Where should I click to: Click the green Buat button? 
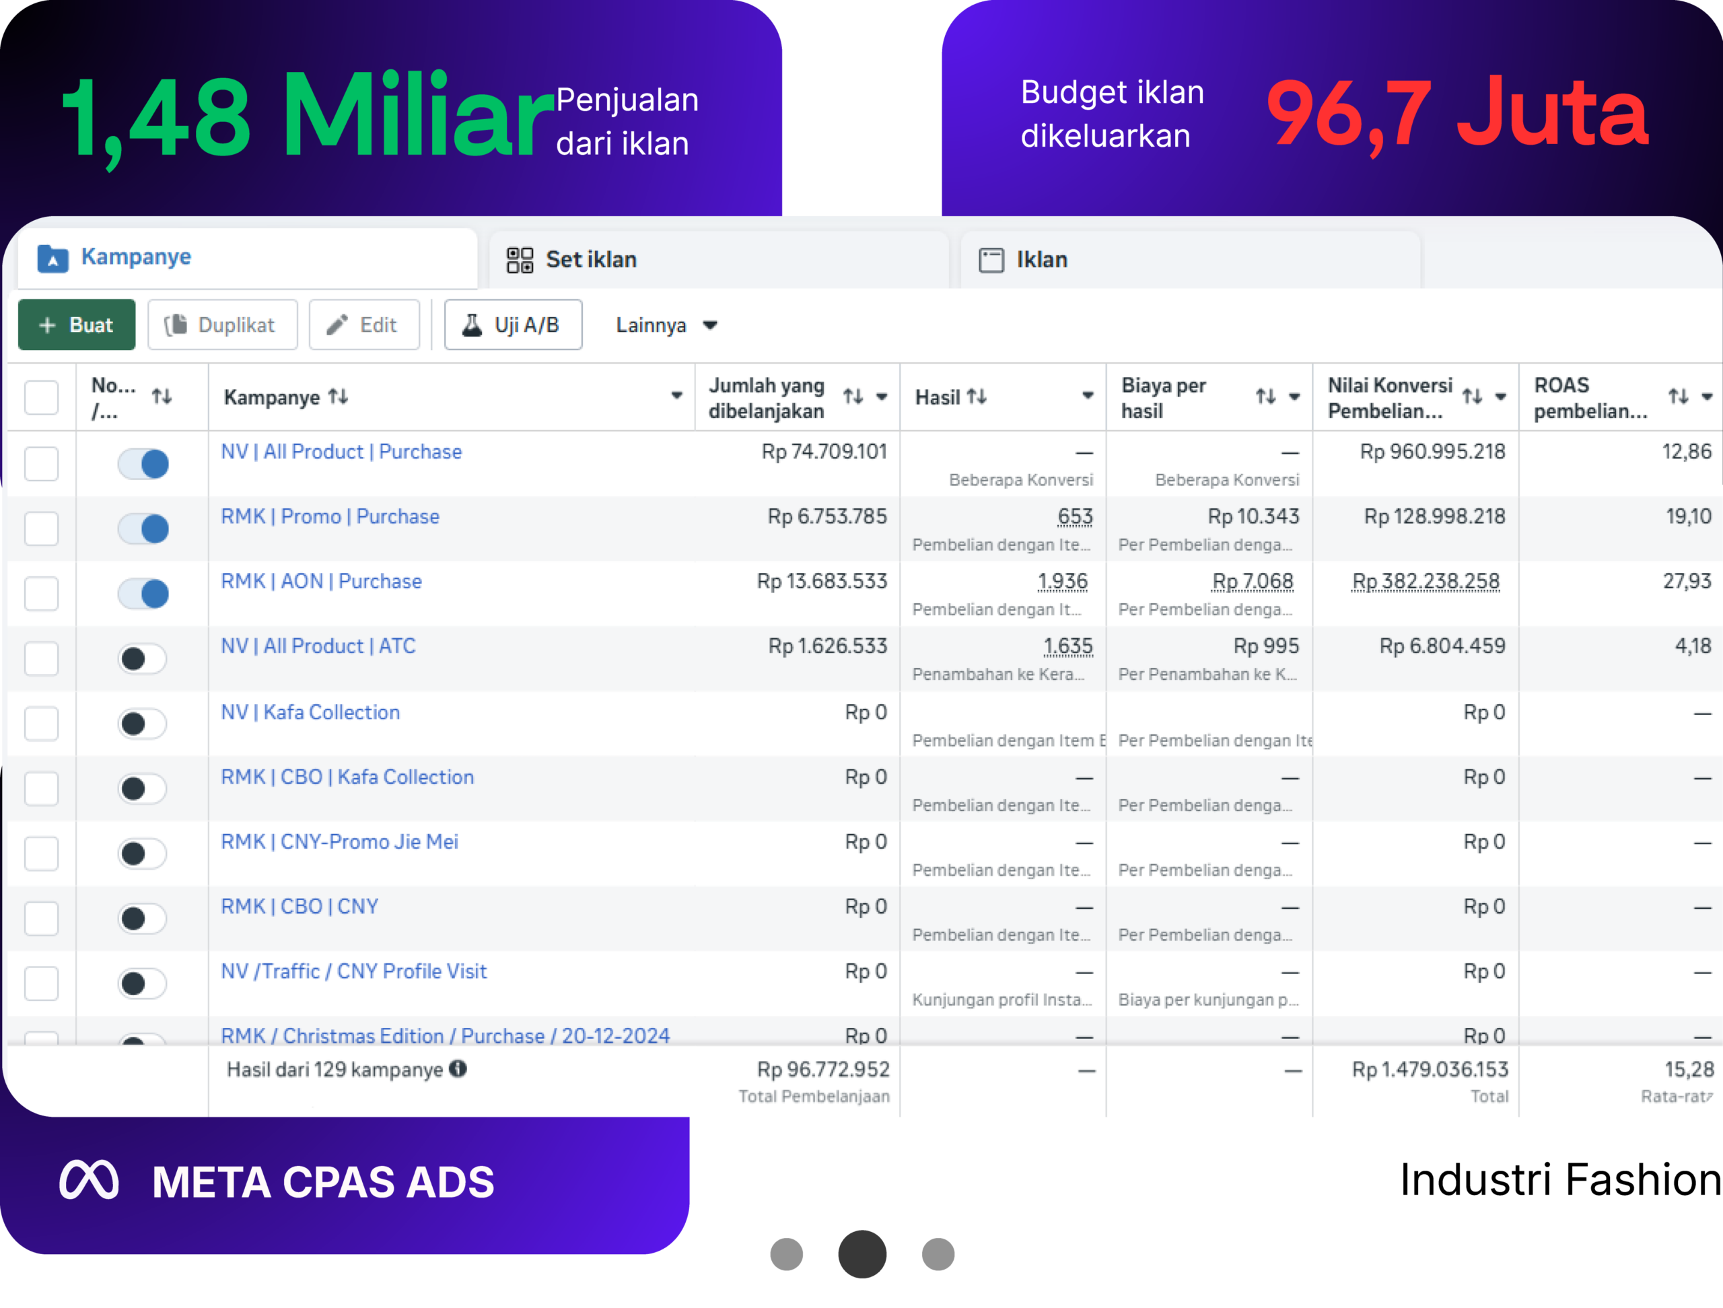click(x=76, y=325)
